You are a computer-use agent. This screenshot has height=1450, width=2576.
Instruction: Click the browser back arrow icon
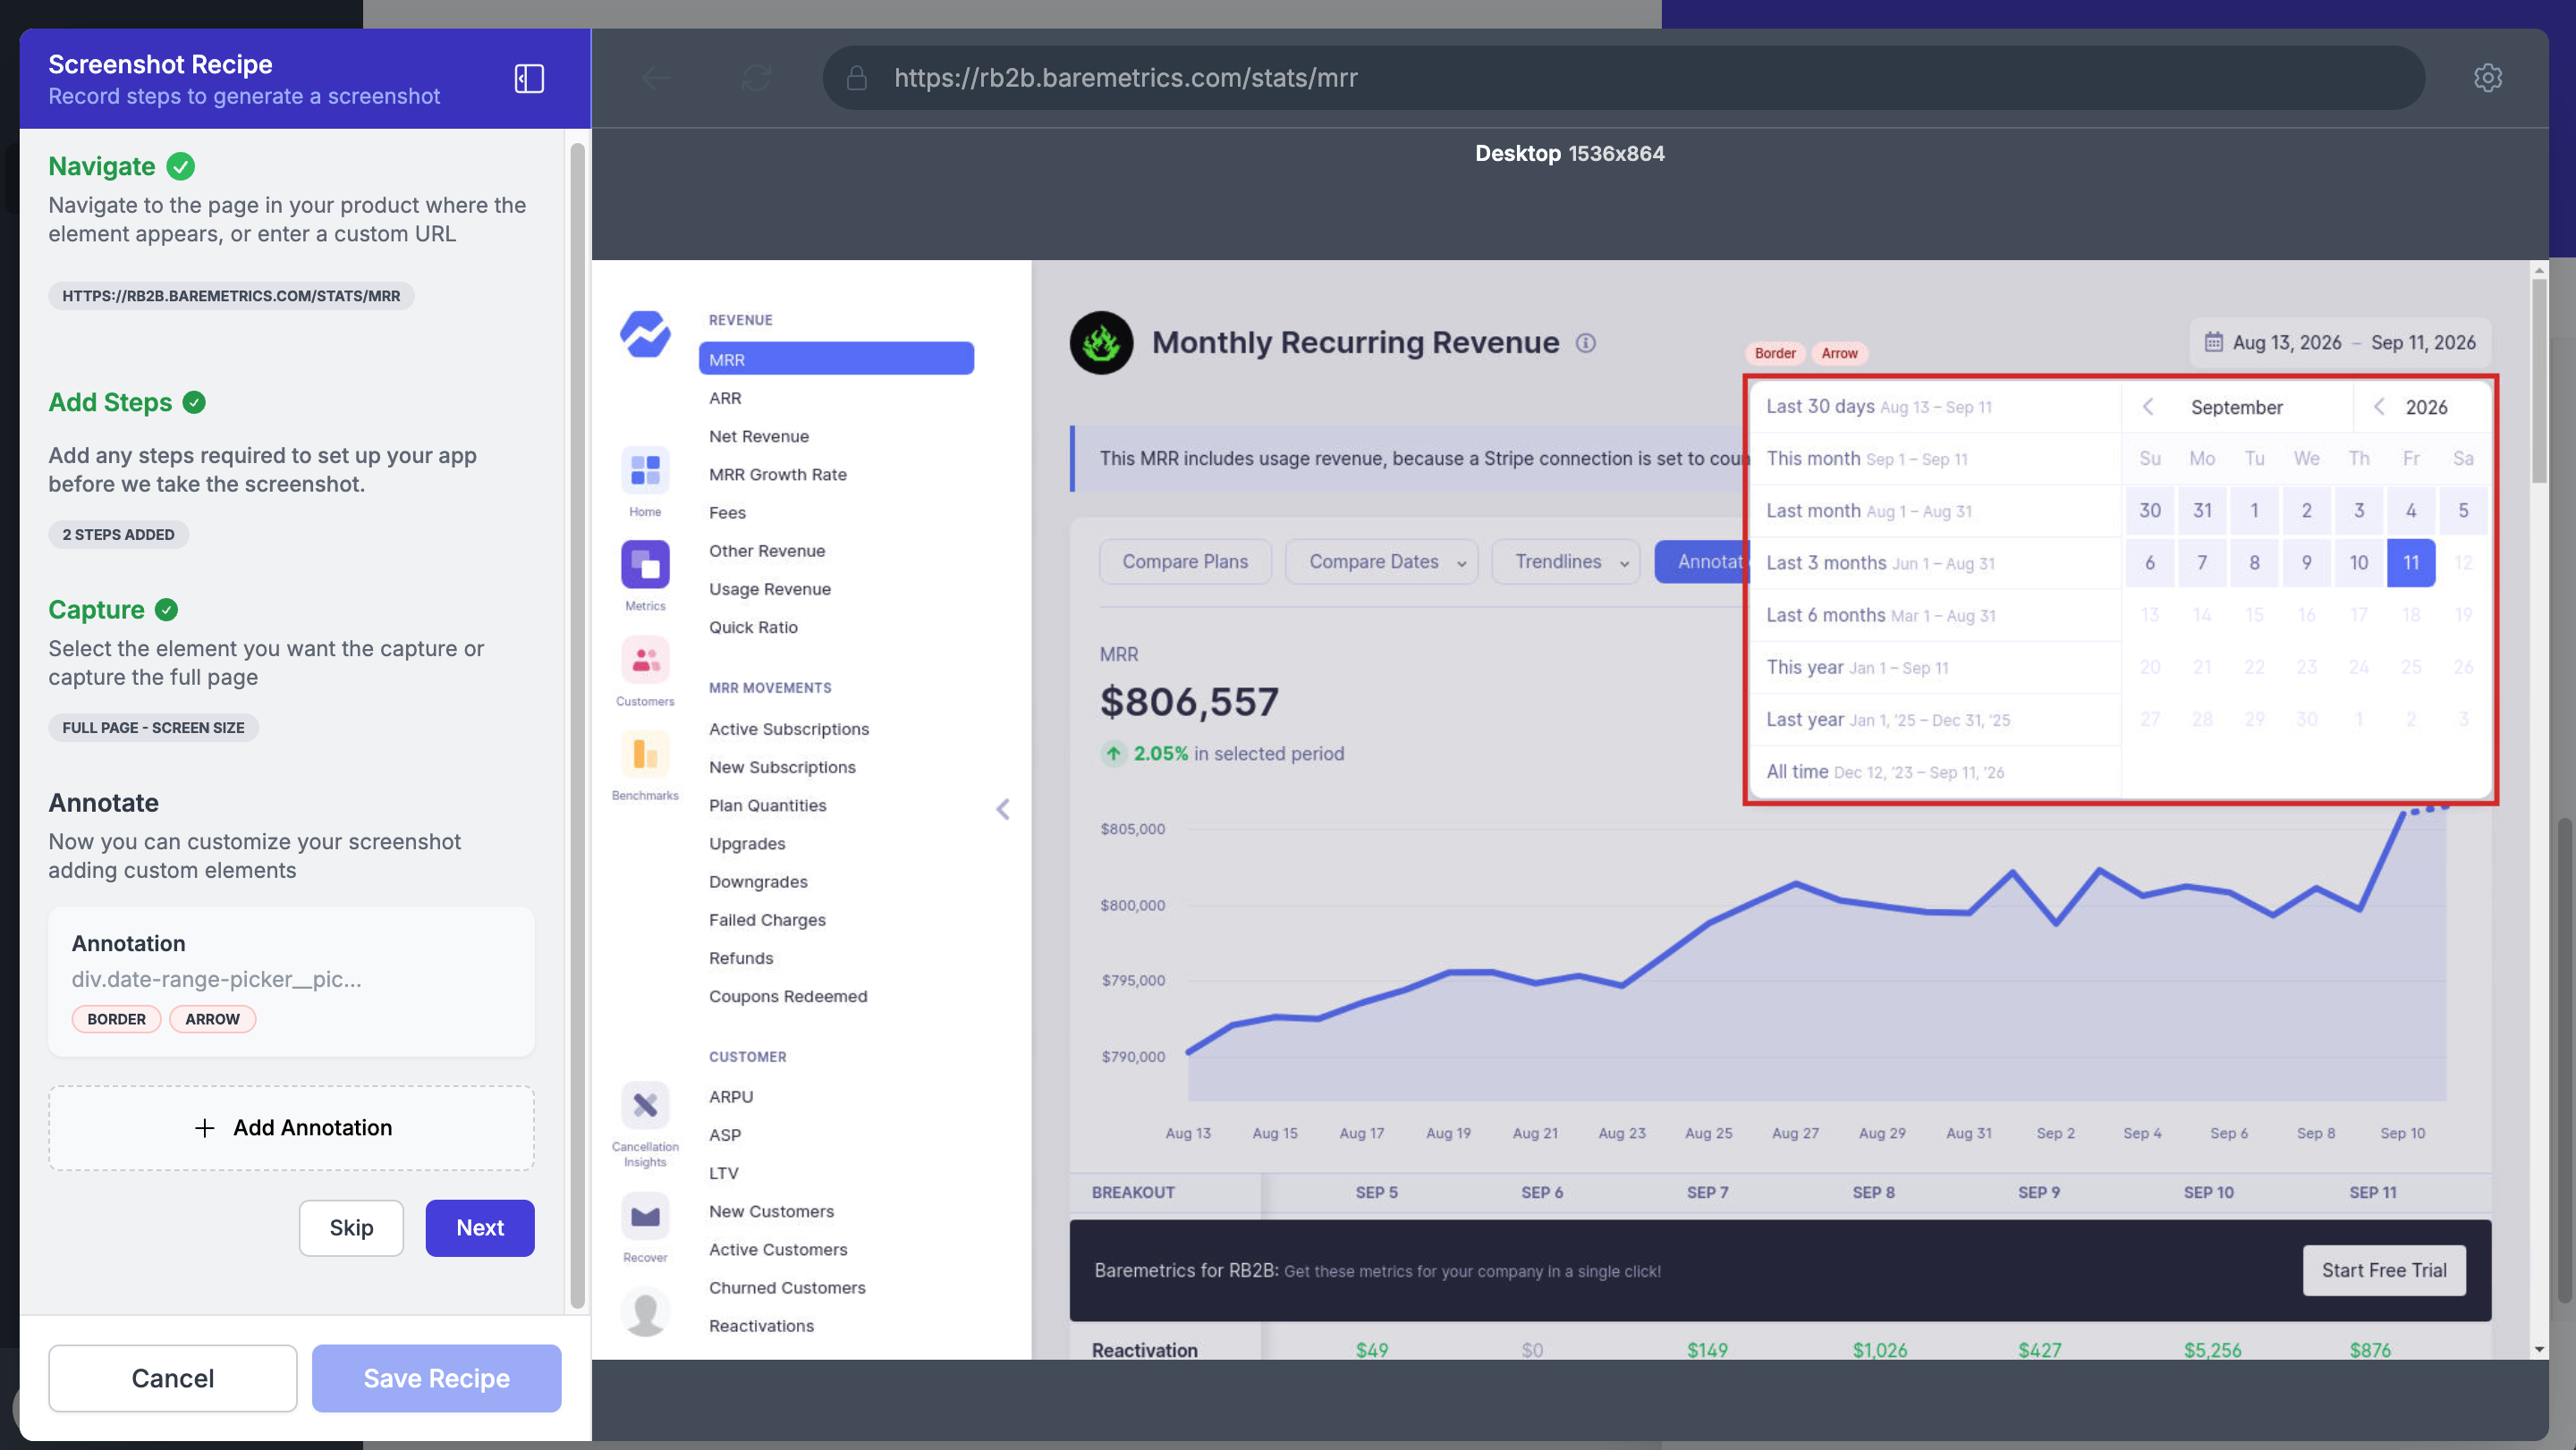coord(656,78)
